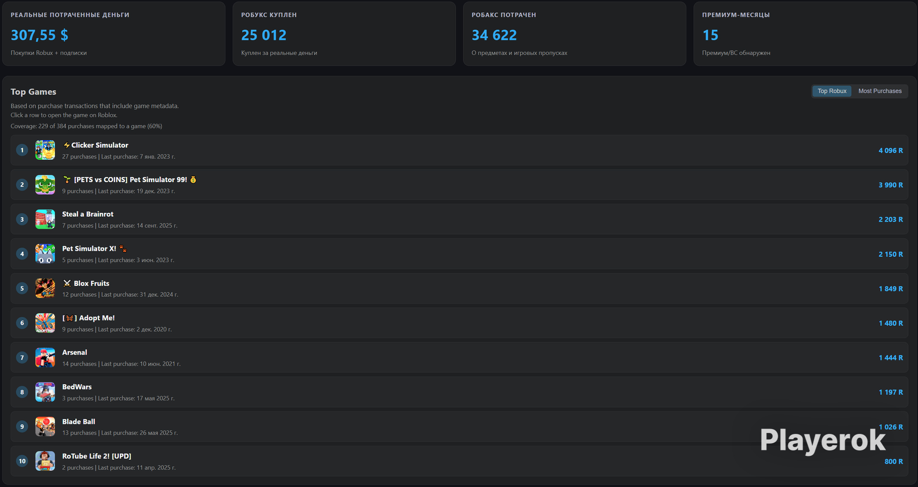Viewport: 918px width, 487px height.
Task: Click the rank 5 badge for Blox Fruits
Action: [x=22, y=288]
